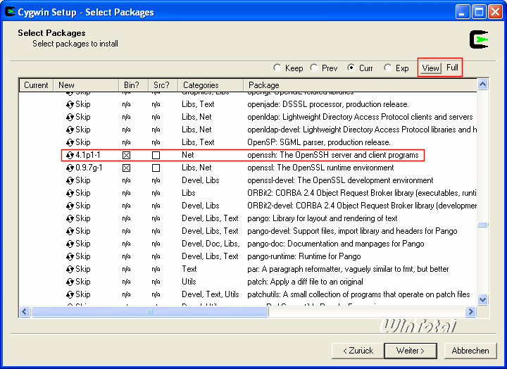Click the Skip cycle icon for patchutils
The height and width of the screenshot is (369, 507).
pyautogui.click(x=70, y=294)
